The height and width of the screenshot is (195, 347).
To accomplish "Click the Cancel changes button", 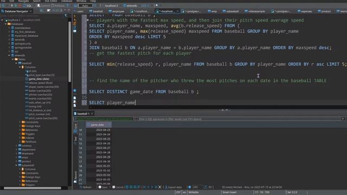I will coord(118,187).
